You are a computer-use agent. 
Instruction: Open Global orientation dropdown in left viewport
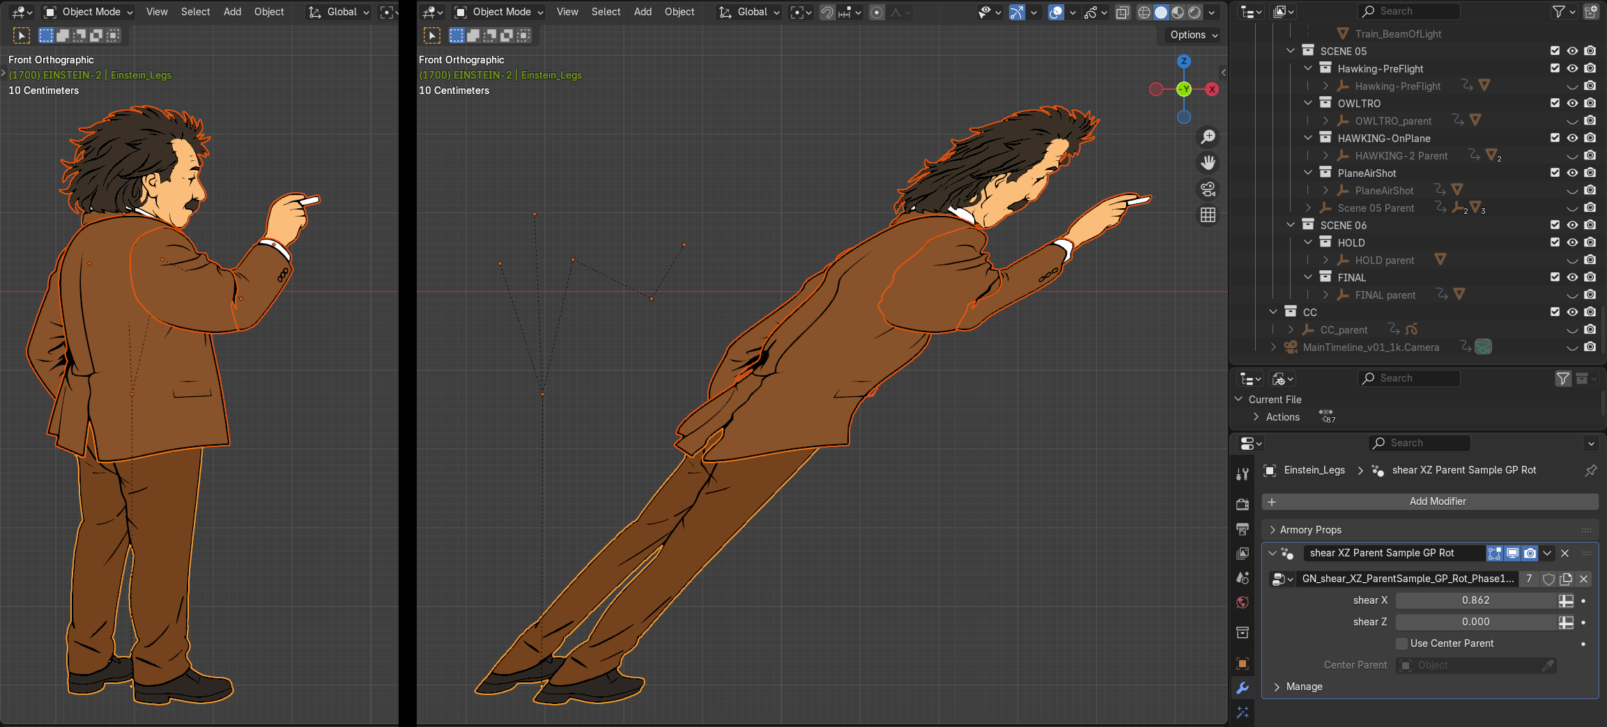(x=339, y=12)
